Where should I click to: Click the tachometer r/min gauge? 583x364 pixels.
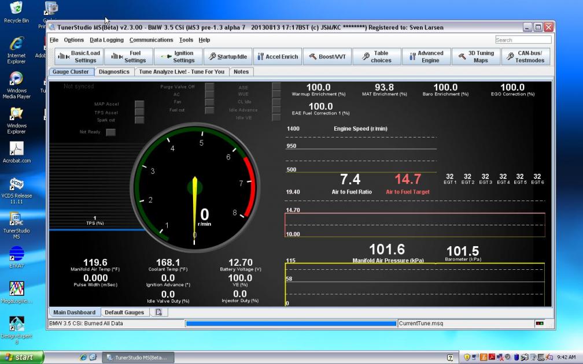(194, 188)
